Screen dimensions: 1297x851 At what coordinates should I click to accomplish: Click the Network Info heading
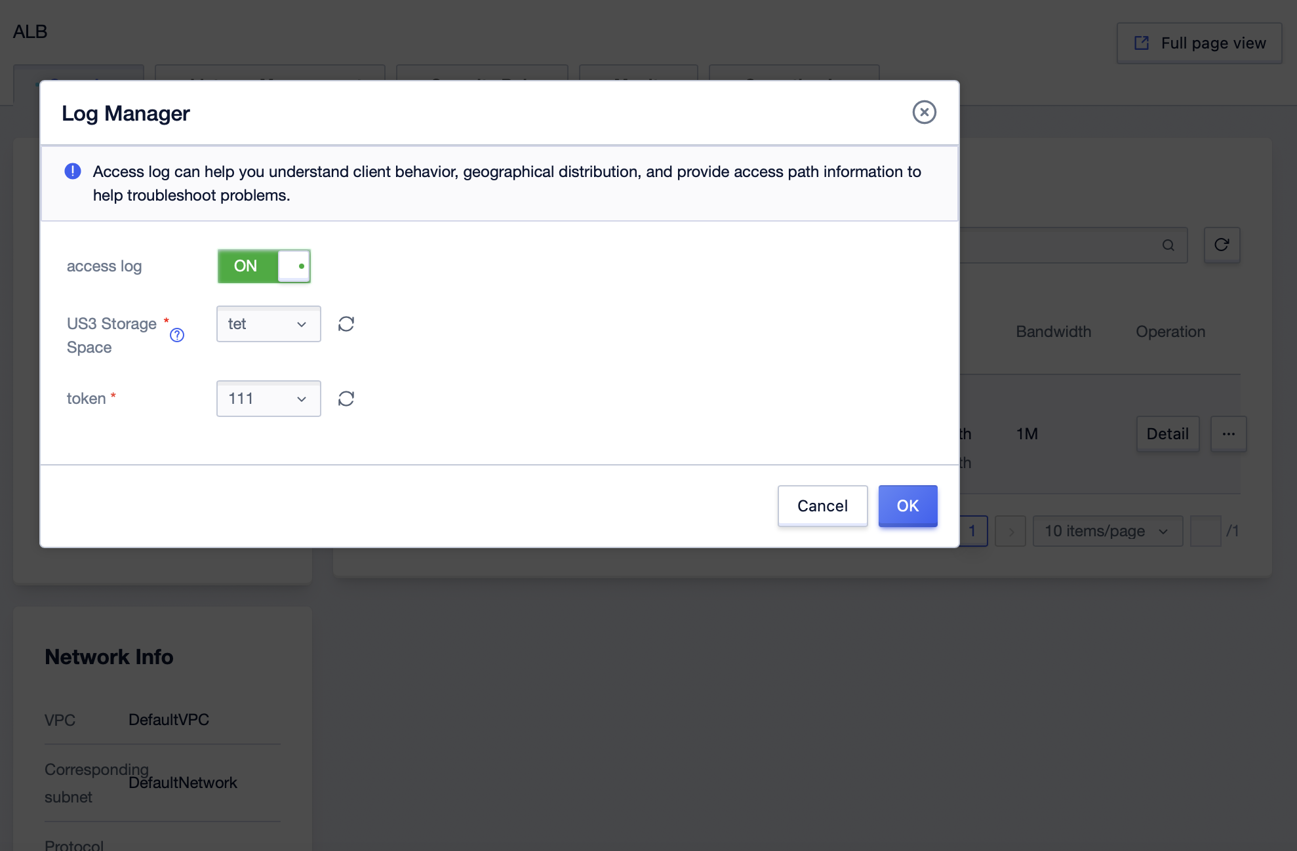pyautogui.click(x=109, y=657)
